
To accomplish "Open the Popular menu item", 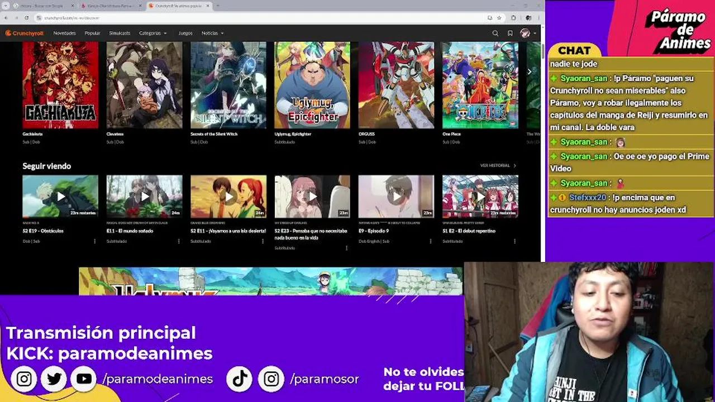I will pos(92,33).
